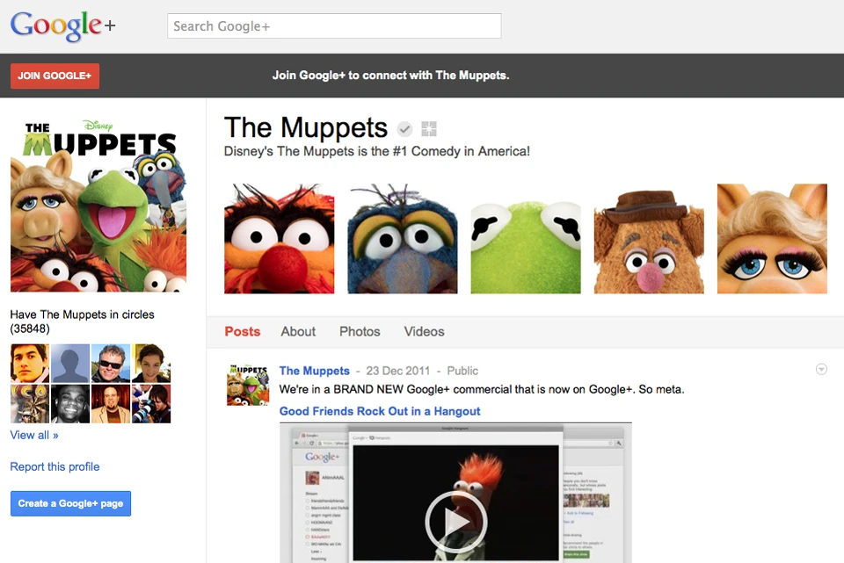Viewport: 844px width, 563px height.
Task: Click the tagline about #1 Comedy in America
Action: 377,152
